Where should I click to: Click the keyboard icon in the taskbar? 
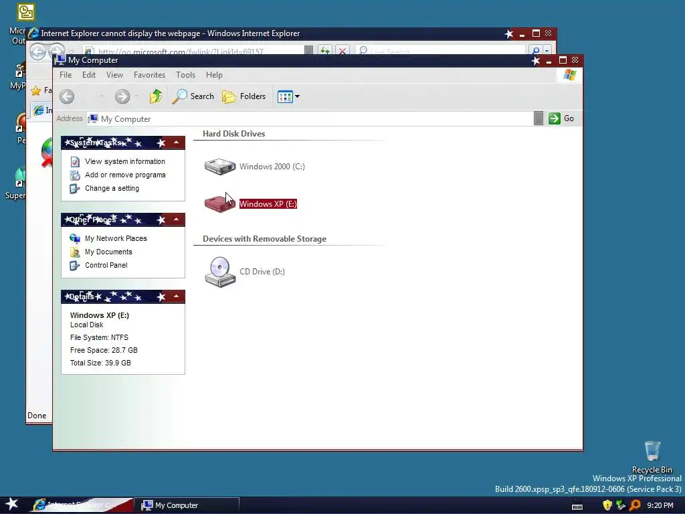coord(577,506)
